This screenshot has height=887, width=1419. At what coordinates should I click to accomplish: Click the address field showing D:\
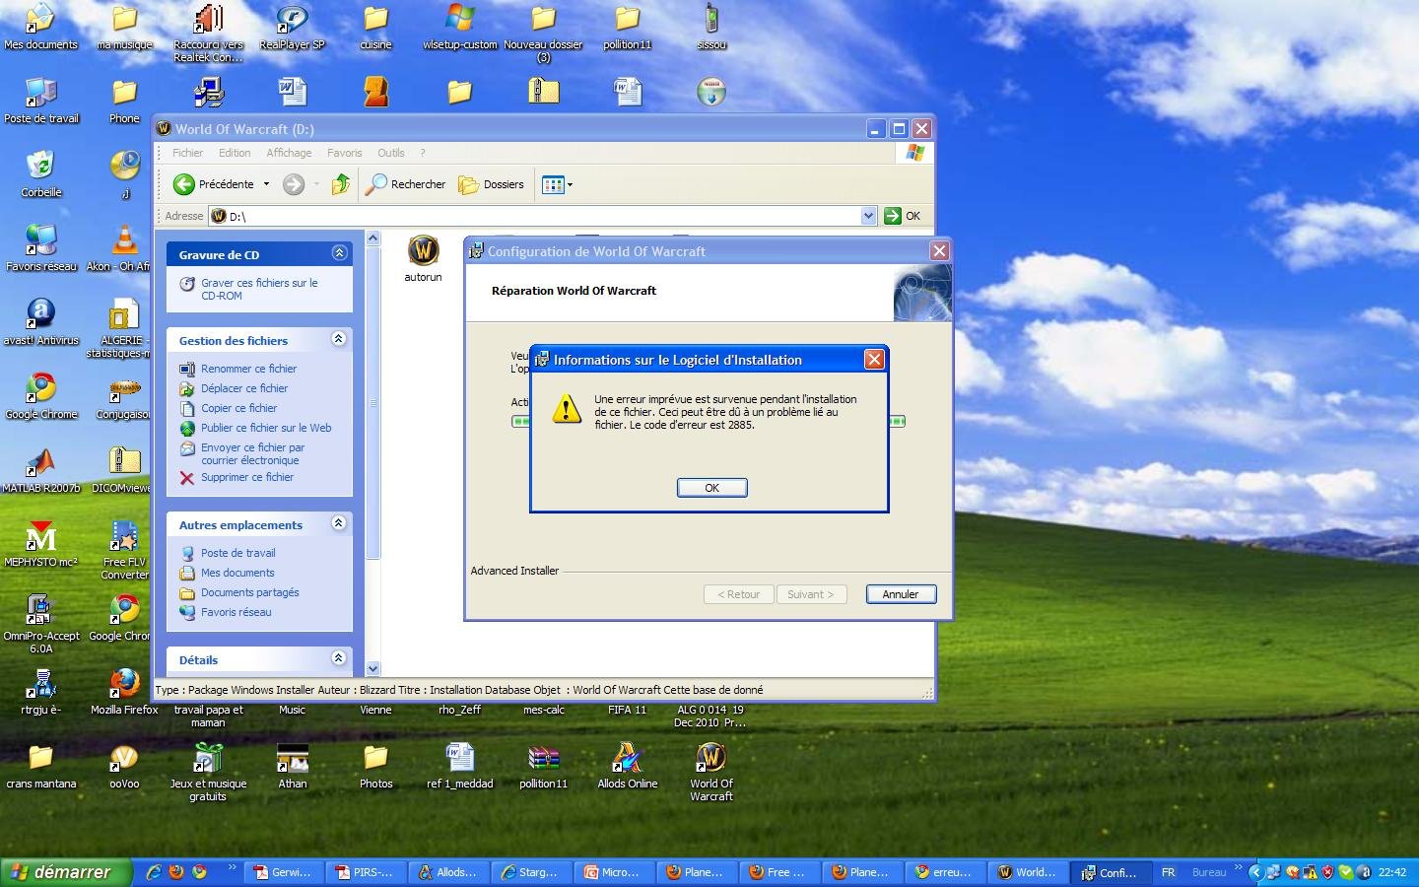click(542, 216)
